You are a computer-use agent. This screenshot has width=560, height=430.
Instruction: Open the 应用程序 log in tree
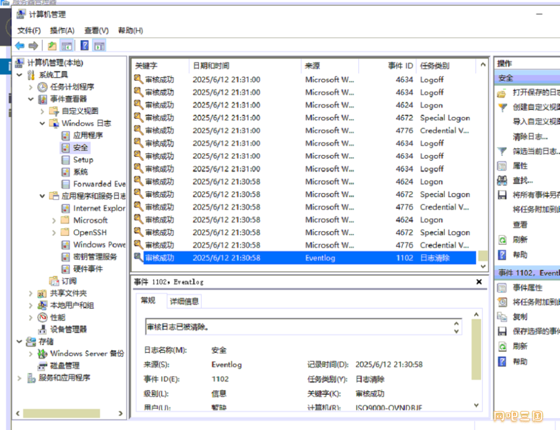88,135
